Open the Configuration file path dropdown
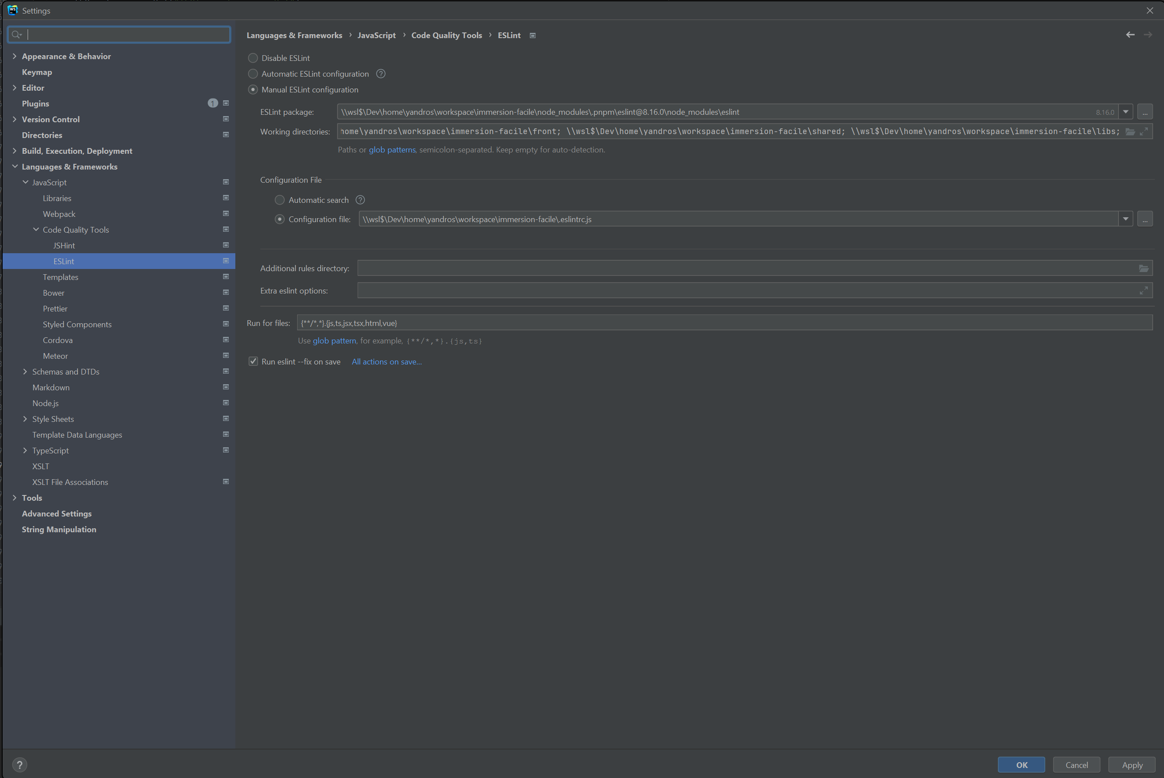Screen dimensions: 1164x778 point(1125,219)
